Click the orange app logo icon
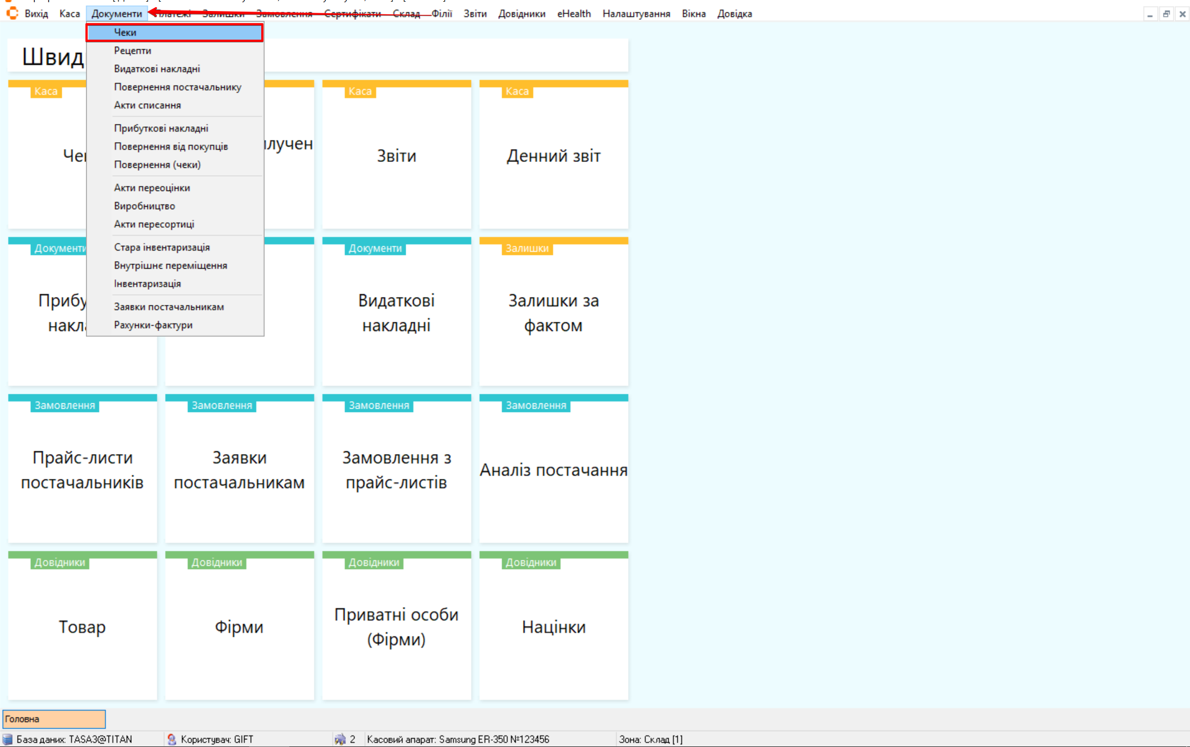Screen dimensions: 1190x747 coord(12,13)
